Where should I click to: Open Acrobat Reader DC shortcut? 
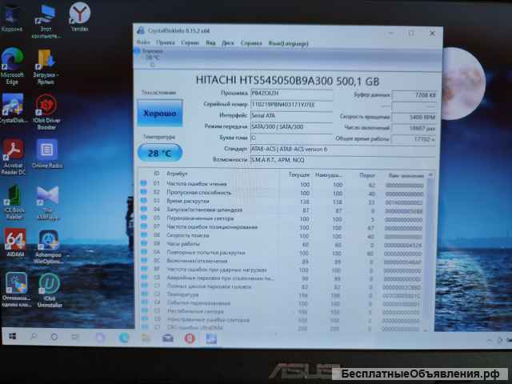[13, 157]
